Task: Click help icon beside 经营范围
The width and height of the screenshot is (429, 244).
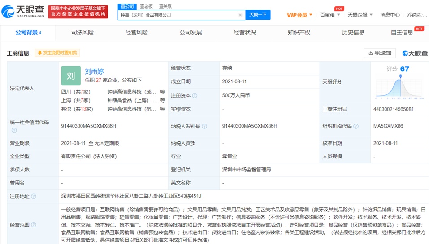Action: pos(34,224)
